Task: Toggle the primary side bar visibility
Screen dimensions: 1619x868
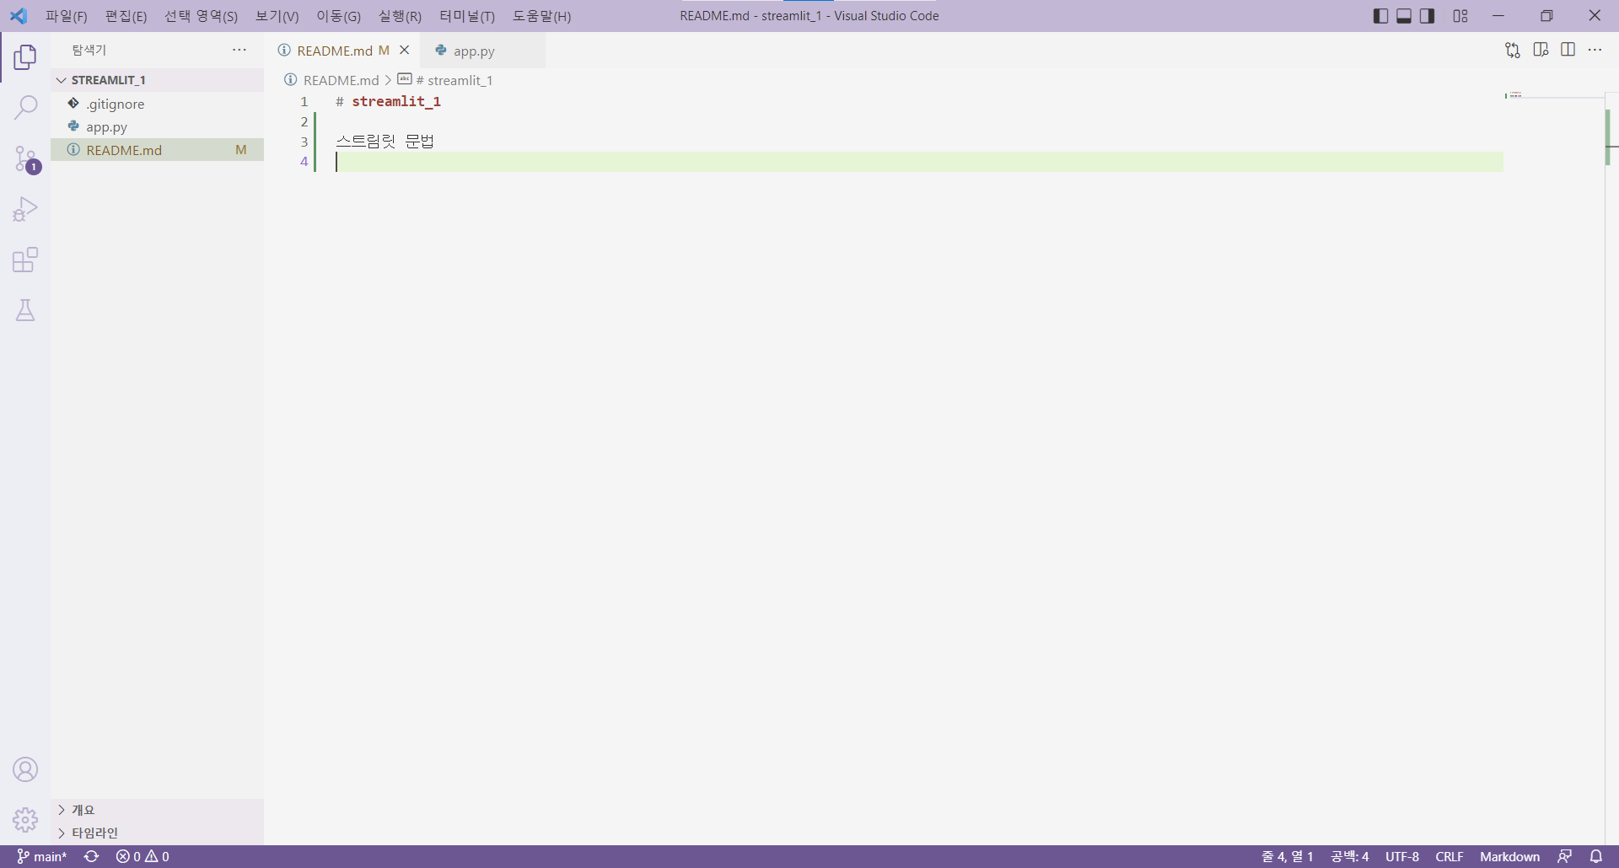Action: 1380,16
